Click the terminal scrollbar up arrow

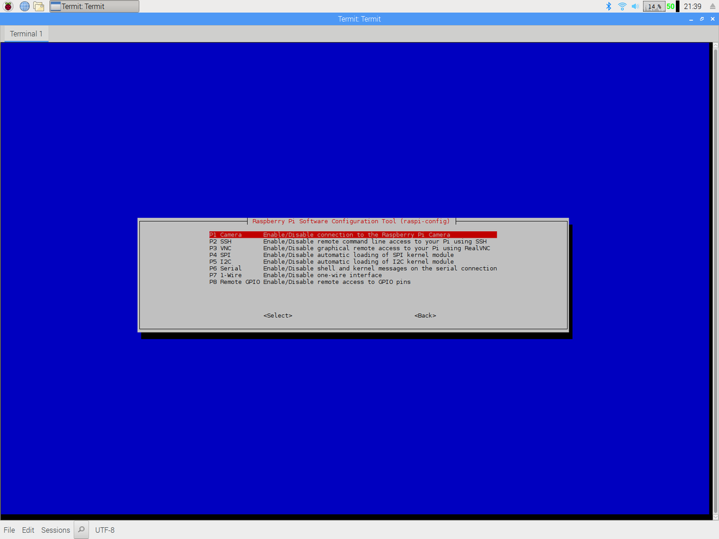click(x=714, y=46)
